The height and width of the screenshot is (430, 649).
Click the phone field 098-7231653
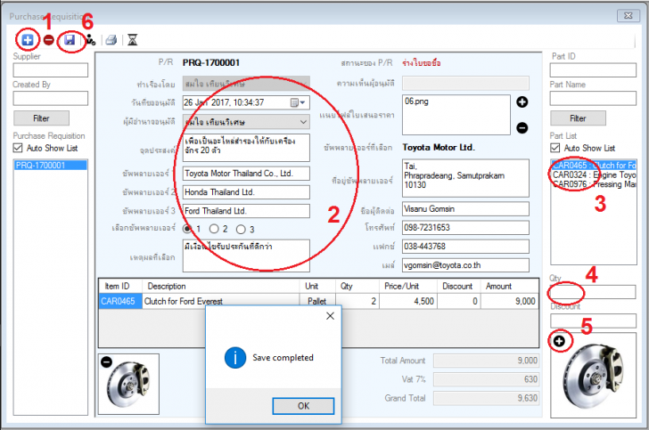click(465, 227)
